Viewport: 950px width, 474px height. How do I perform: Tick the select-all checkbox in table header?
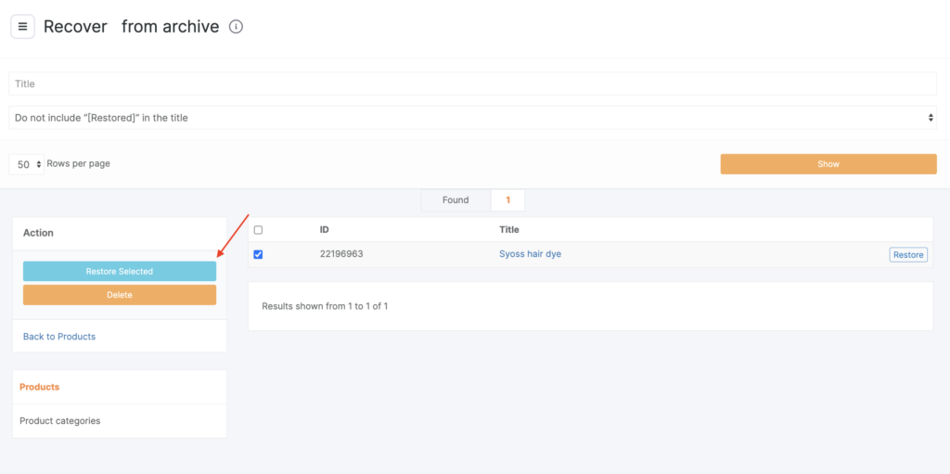pos(258,230)
